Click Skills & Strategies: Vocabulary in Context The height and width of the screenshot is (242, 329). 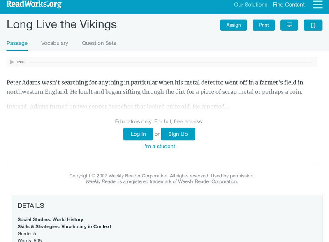(x=64, y=227)
